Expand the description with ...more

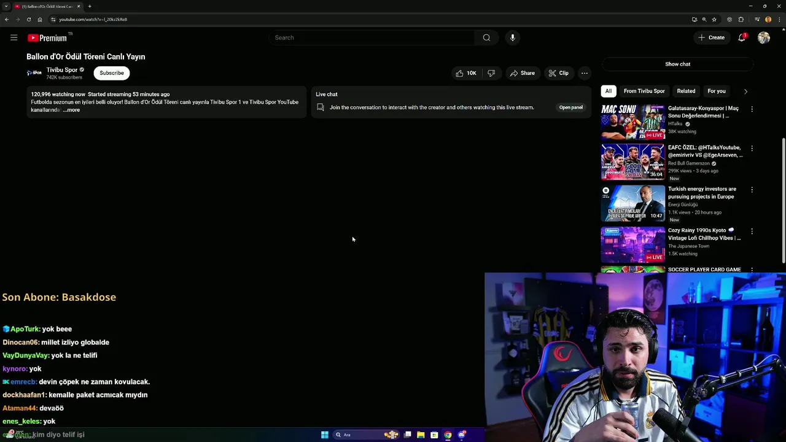[71, 110]
